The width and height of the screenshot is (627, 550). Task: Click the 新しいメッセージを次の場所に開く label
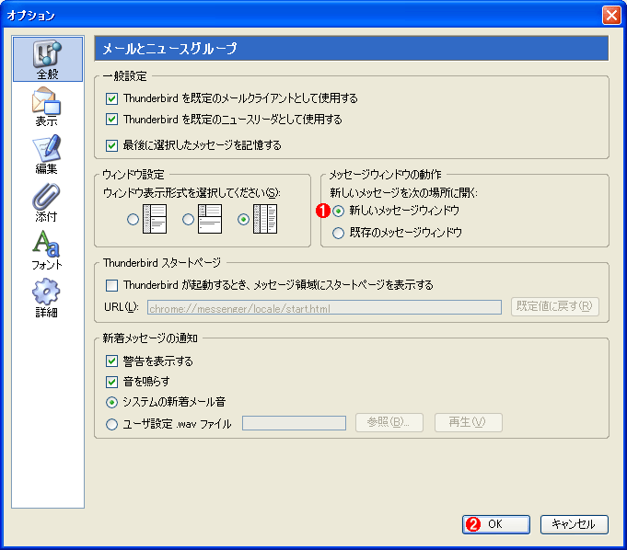point(403,193)
